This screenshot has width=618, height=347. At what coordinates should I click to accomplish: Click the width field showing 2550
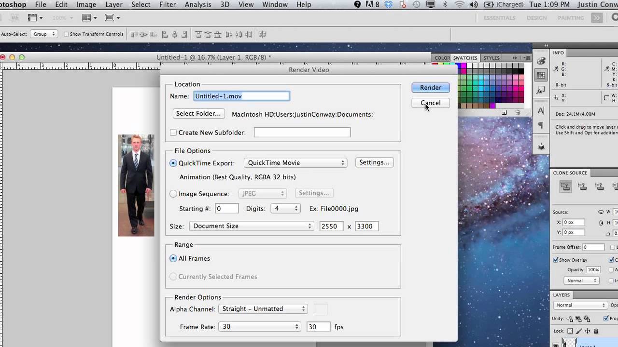[331, 226]
